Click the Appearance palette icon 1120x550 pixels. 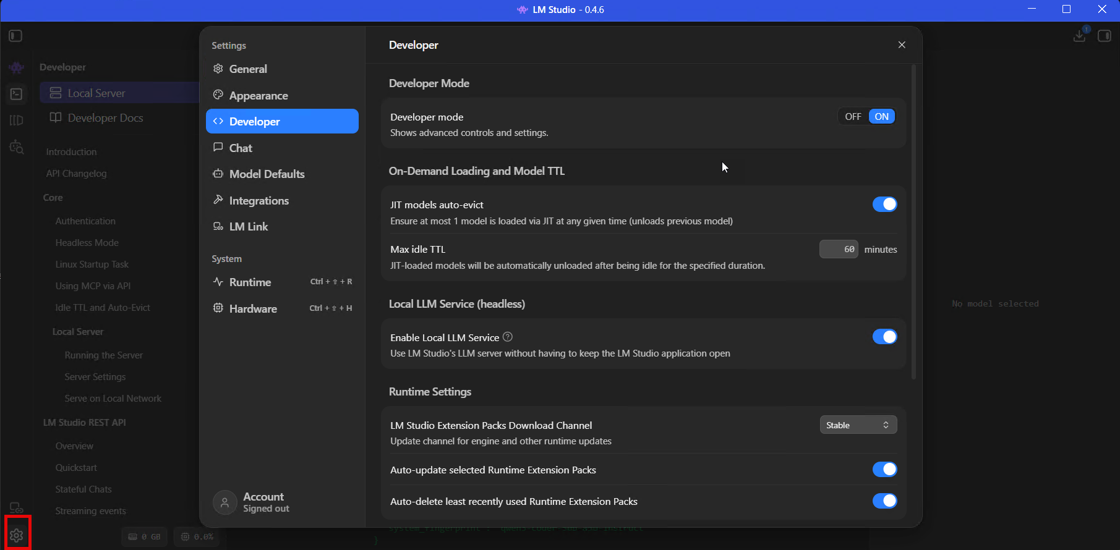click(218, 95)
